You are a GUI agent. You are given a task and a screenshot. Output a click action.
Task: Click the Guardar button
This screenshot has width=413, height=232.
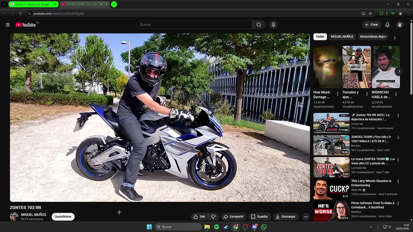coord(259,217)
